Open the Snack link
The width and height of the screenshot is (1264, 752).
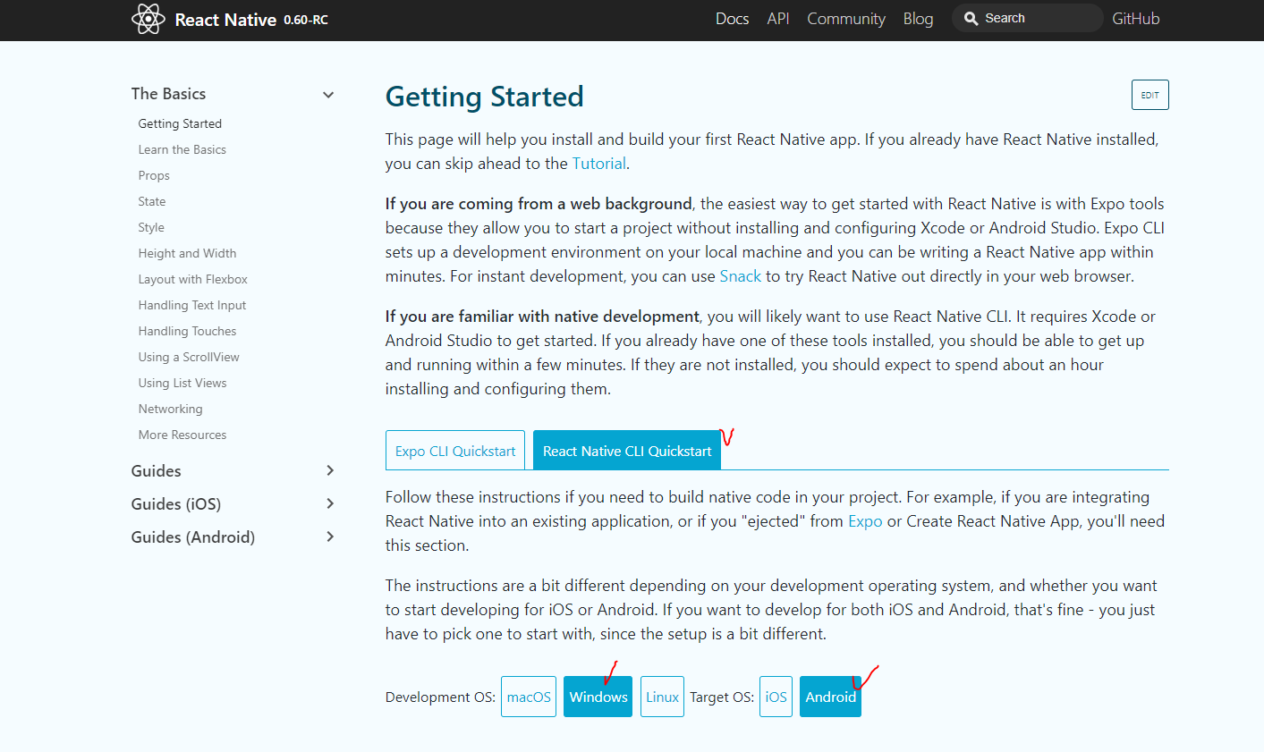tap(740, 276)
